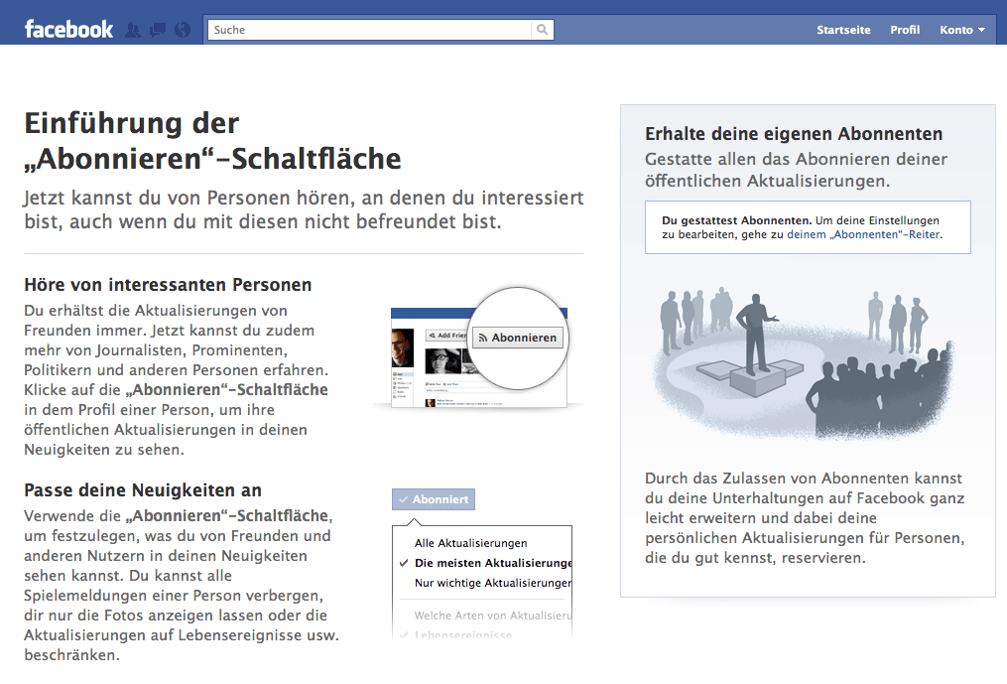Select Alle Aktualisierungen option
The image size is (1007, 684).
(x=470, y=543)
